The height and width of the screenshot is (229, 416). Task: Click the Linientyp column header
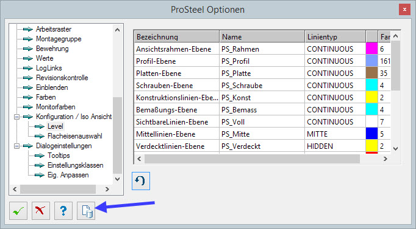335,36
